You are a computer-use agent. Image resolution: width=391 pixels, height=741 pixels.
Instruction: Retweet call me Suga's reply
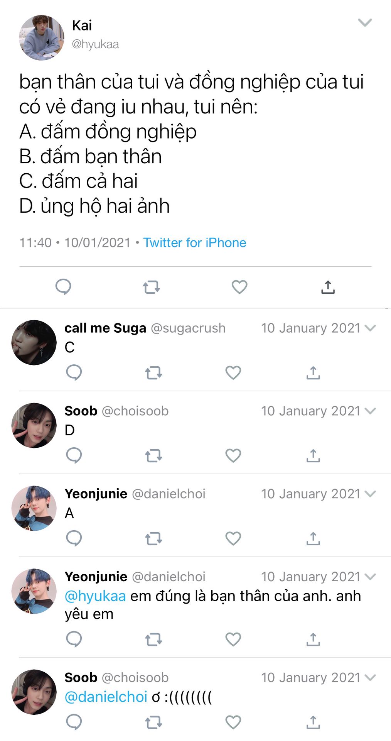[153, 373]
